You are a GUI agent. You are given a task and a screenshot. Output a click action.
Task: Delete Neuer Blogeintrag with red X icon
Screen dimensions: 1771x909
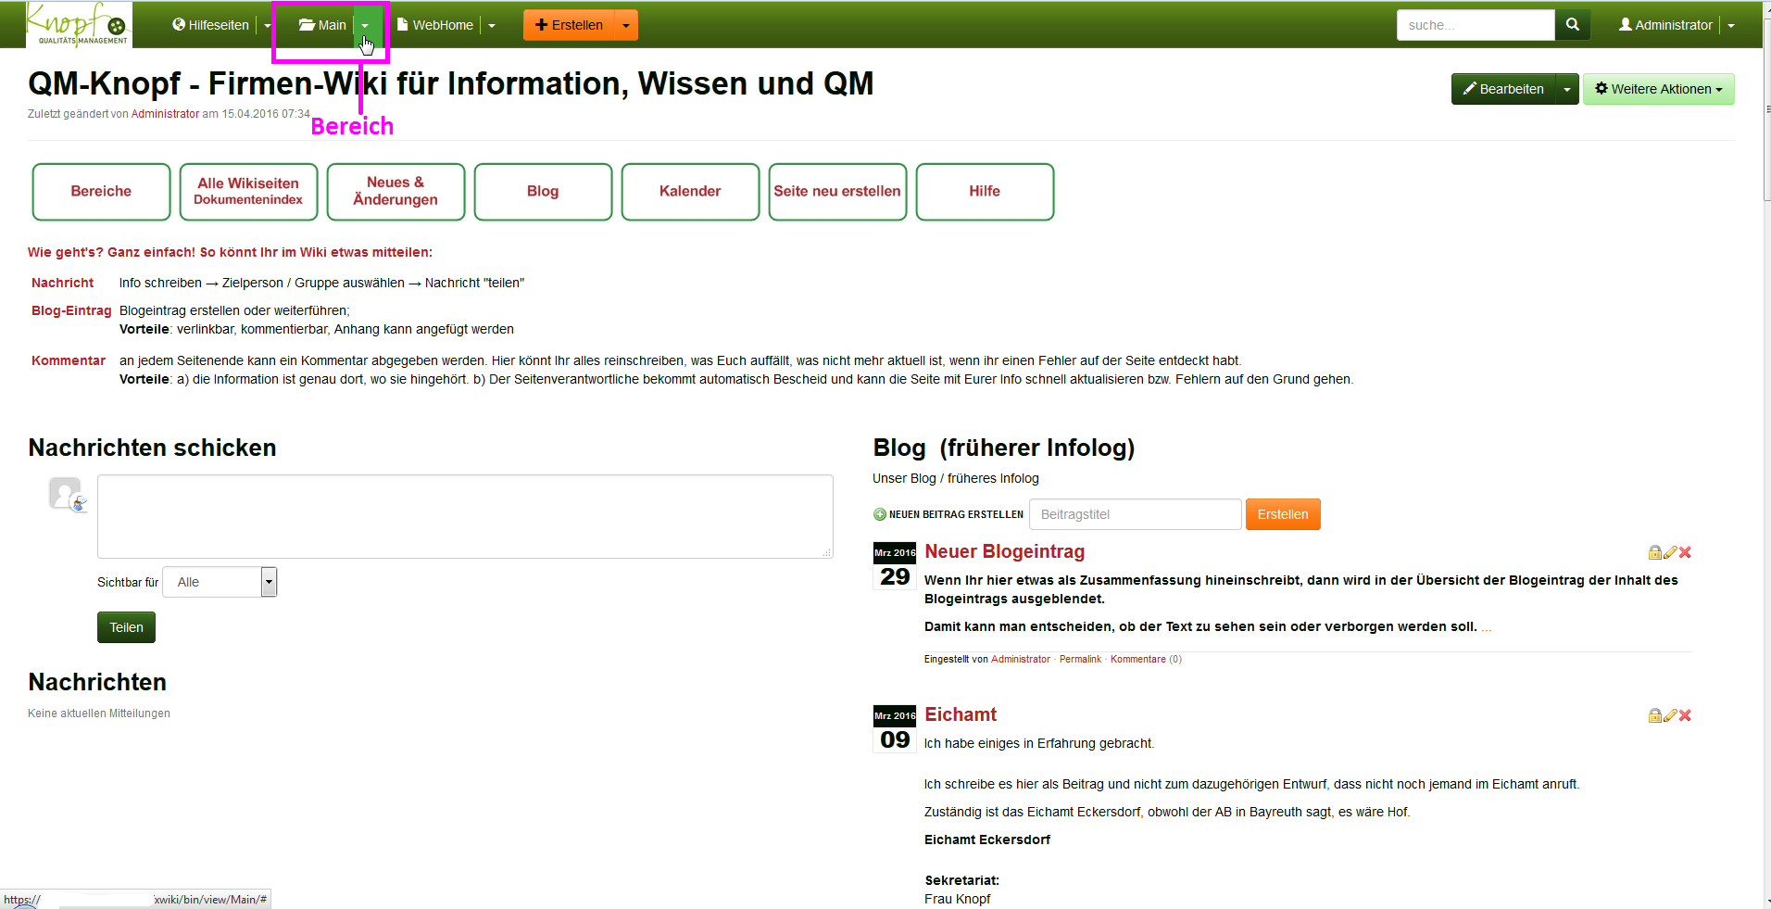(x=1685, y=552)
